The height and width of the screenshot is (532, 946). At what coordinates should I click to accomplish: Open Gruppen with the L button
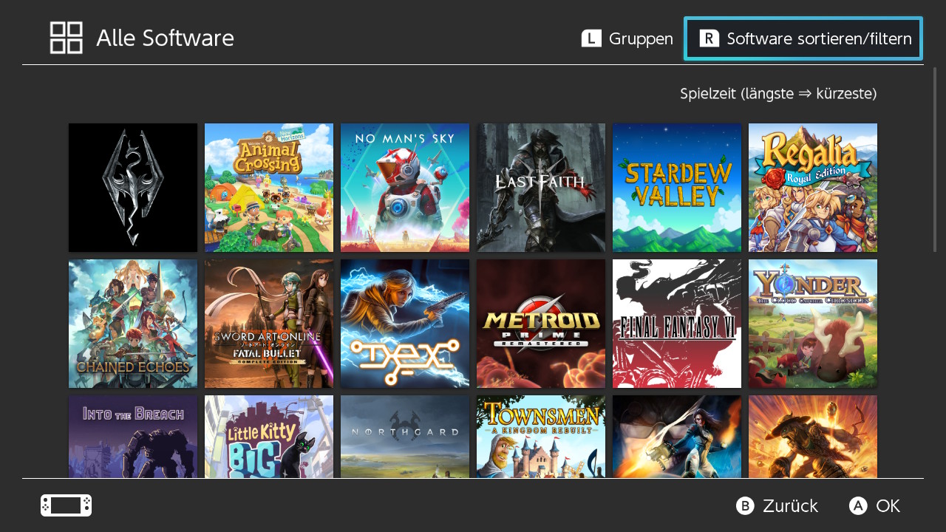pos(627,38)
